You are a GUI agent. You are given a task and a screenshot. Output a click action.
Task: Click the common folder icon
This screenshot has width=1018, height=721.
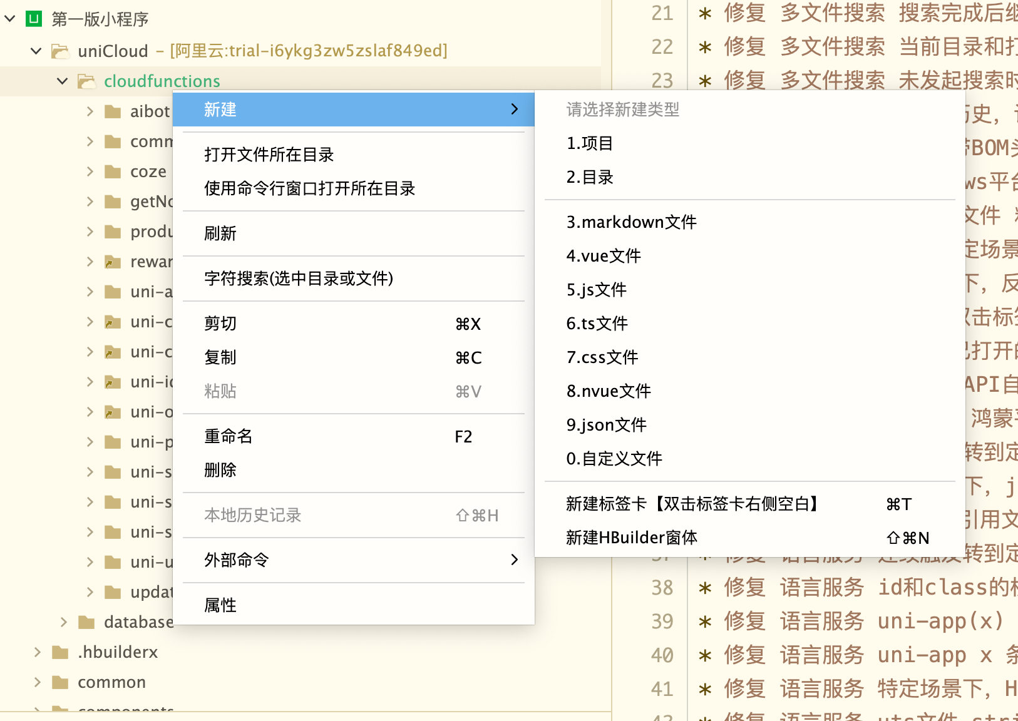click(x=60, y=682)
